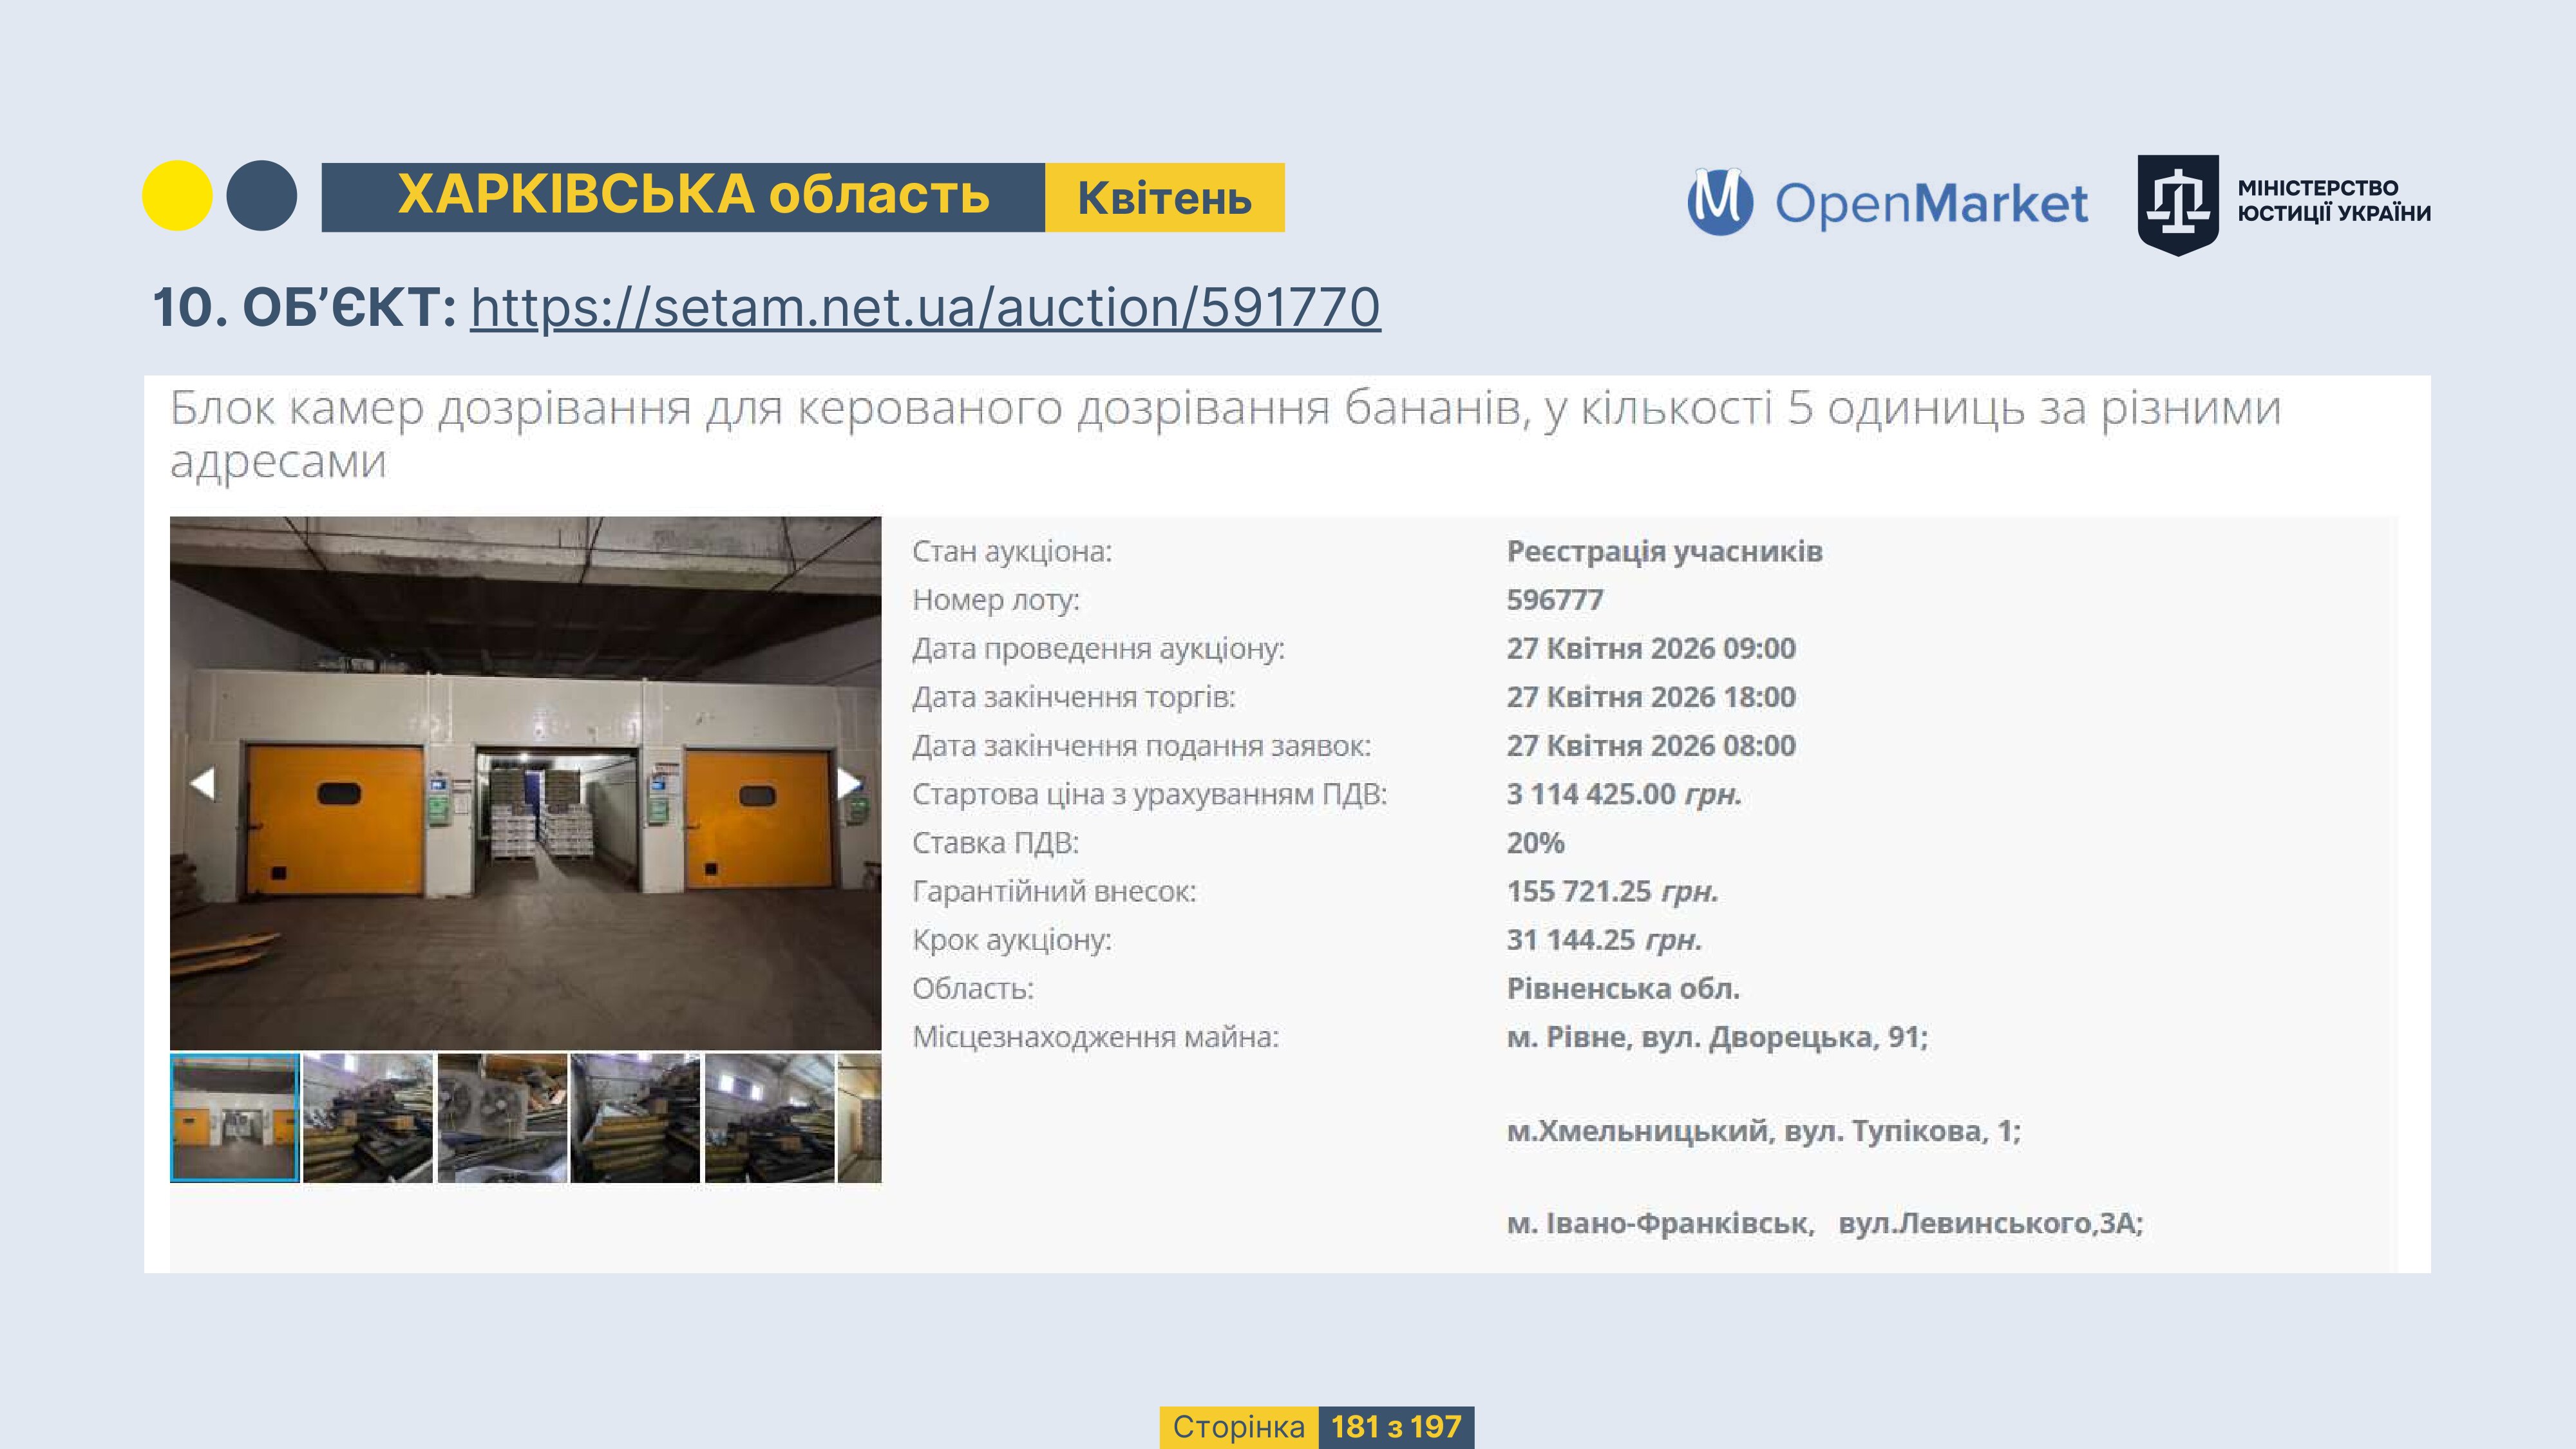The height and width of the screenshot is (1449, 2576).
Task: Select the second gallery thumbnail
Action: [368, 1117]
